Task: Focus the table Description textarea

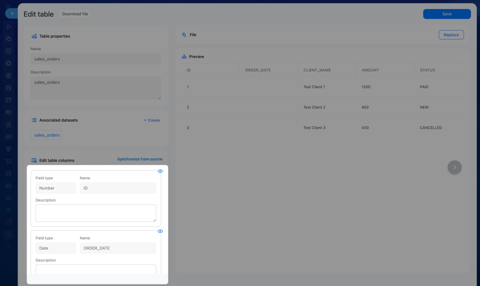Action: (x=96, y=88)
